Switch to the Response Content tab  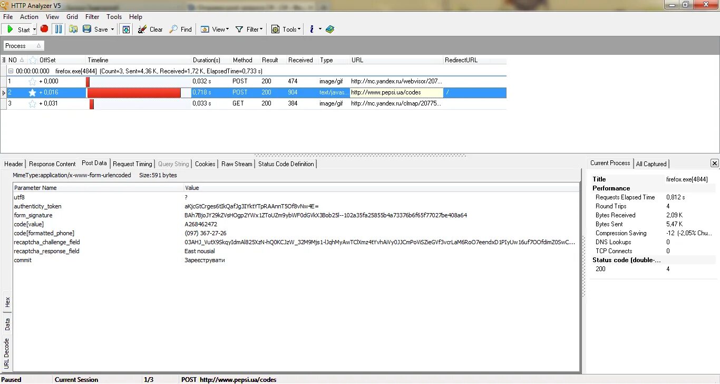(x=52, y=164)
